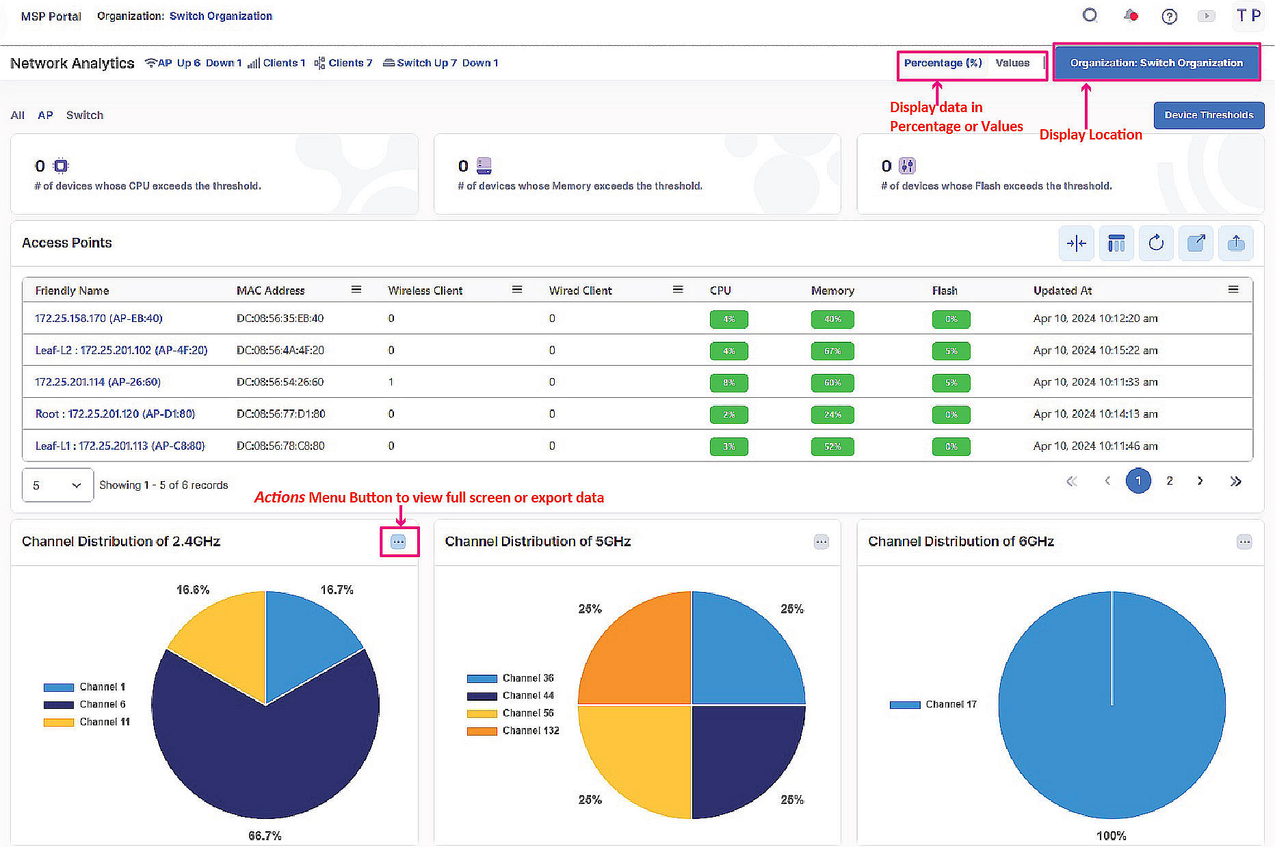The width and height of the screenshot is (1275, 847).
Task: Switch data display to Values
Action: pos(1012,63)
